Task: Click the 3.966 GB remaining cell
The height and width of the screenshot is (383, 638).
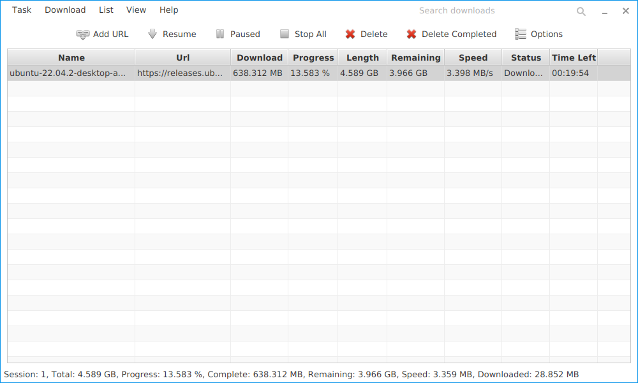Action: click(415, 73)
